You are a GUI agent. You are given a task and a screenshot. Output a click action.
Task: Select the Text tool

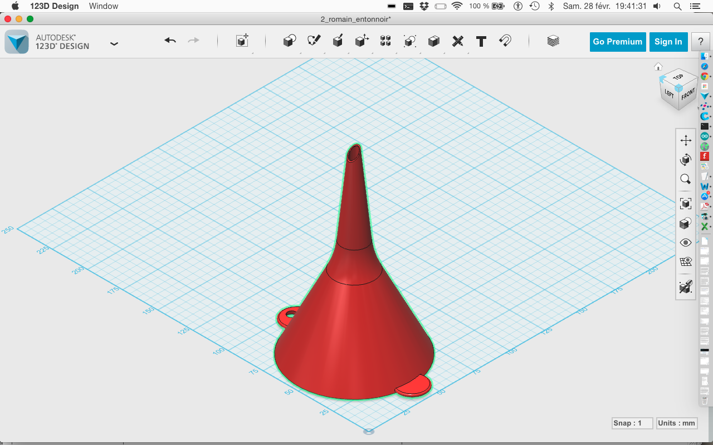tap(481, 41)
